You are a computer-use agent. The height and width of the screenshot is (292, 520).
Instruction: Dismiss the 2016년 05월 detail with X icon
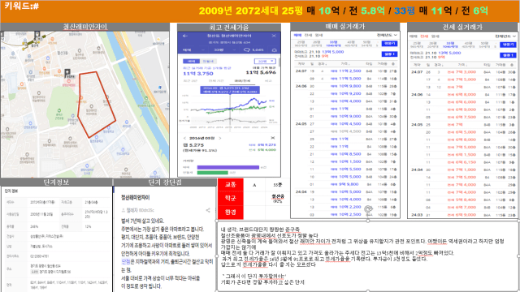[273, 138]
